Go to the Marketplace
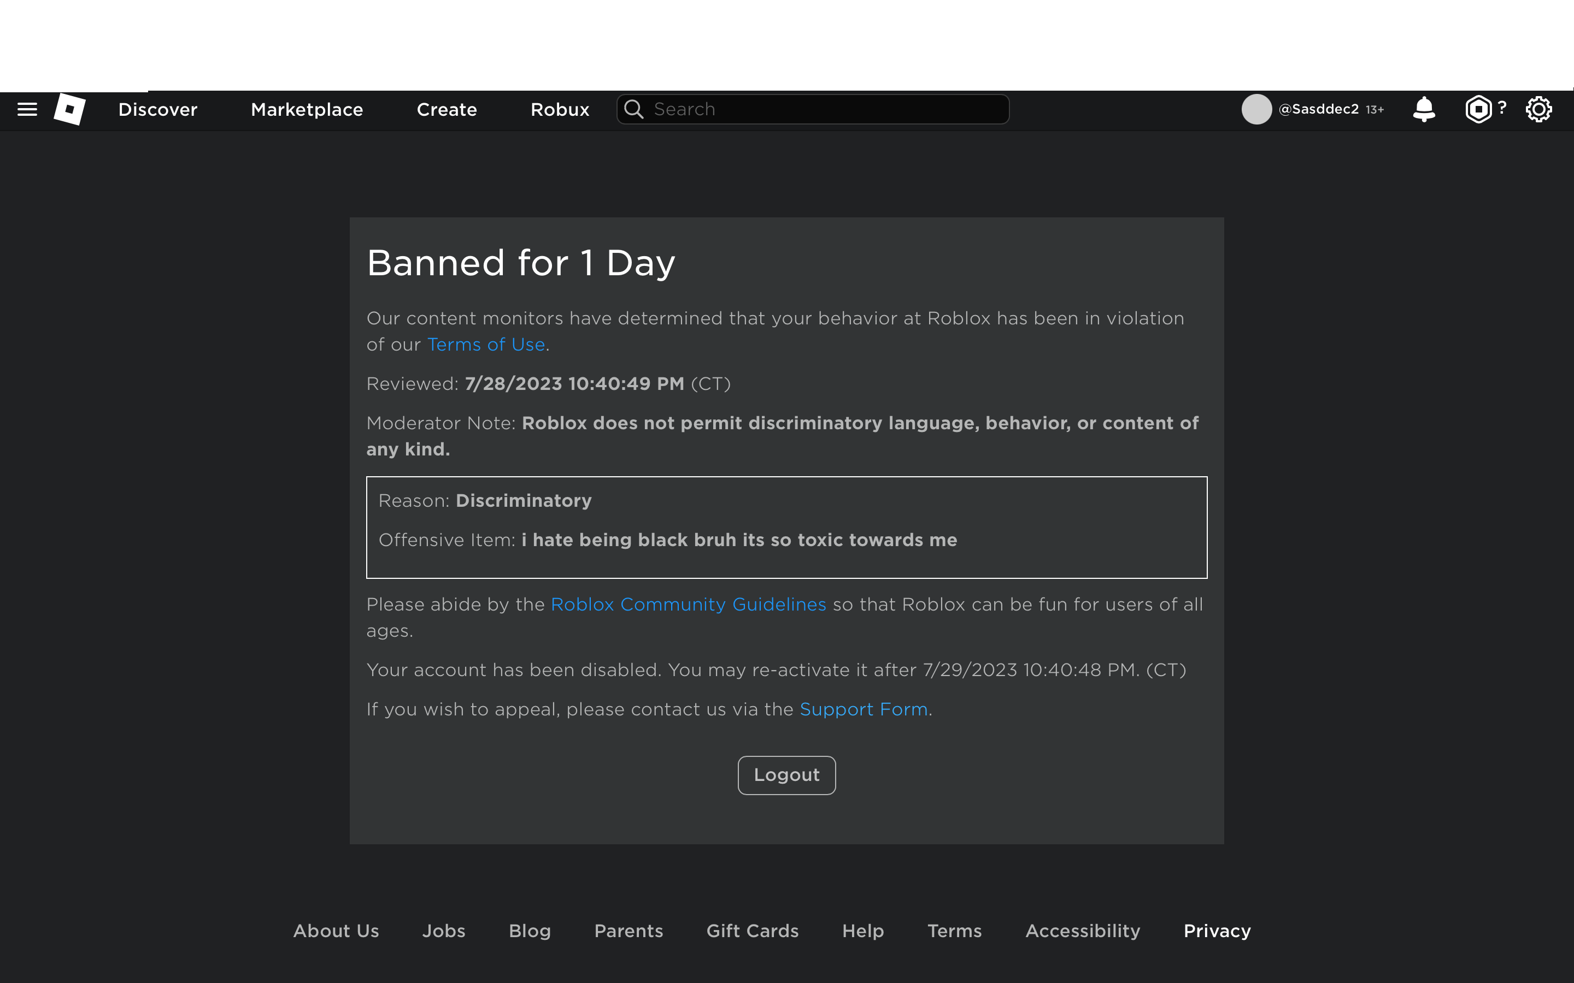Image resolution: width=1574 pixels, height=983 pixels. click(307, 109)
